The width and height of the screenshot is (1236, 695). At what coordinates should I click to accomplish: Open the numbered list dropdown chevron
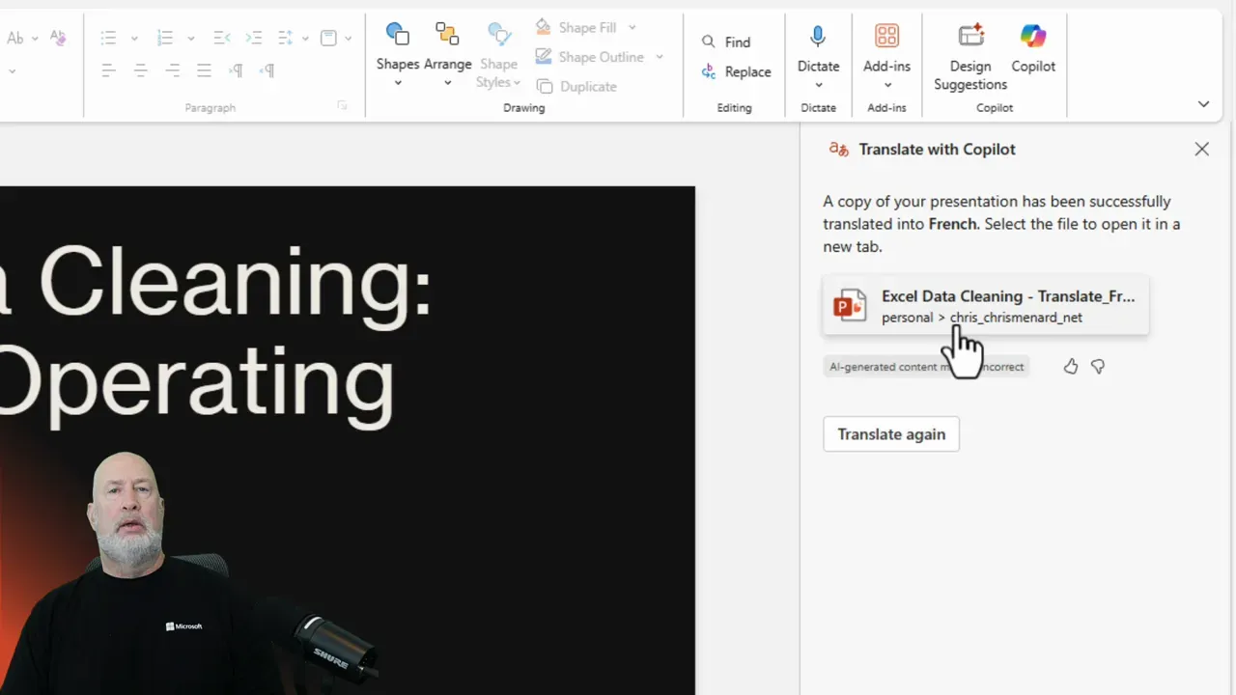(190, 38)
